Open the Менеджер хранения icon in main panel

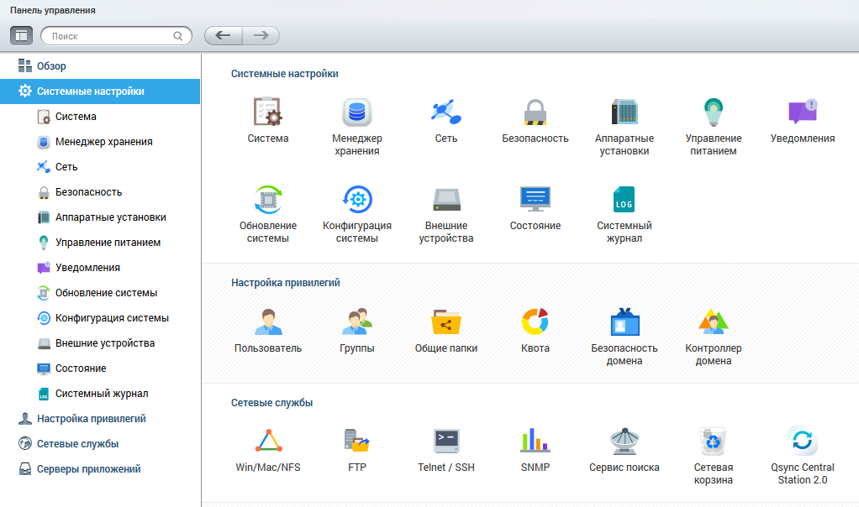[x=356, y=112]
